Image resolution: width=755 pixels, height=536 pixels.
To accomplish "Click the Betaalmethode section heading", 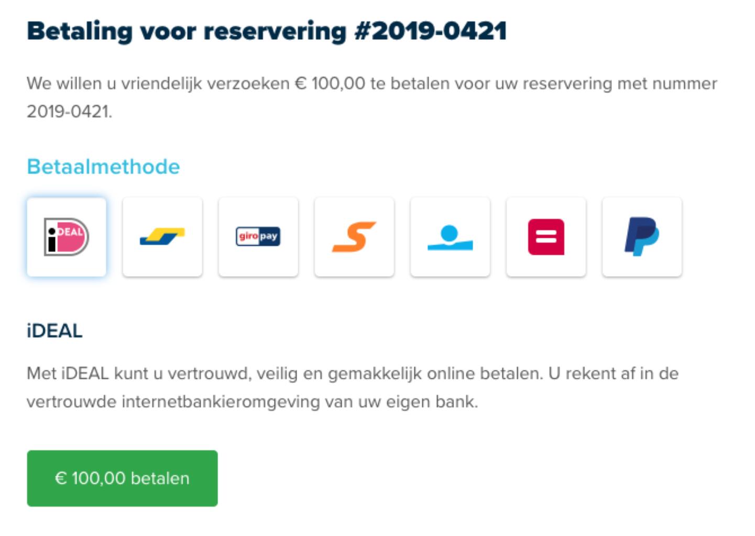I will click(x=103, y=167).
